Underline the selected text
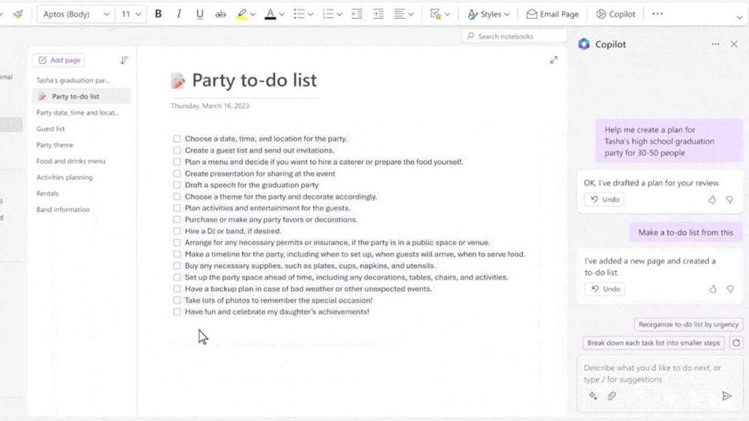Image resolution: width=749 pixels, height=421 pixels. pyautogui.click(x=200, y=14)
